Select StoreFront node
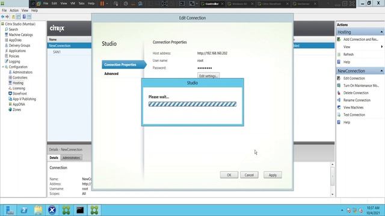The image size is (385, 216). 20,94
